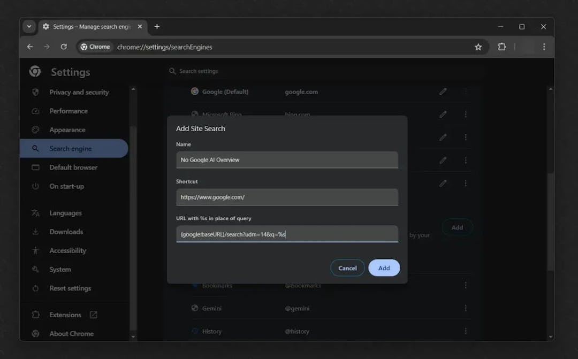Click the Name input field
Viewport: 578px width, 359px height.
pyautogui.click(x=287, y=160)
